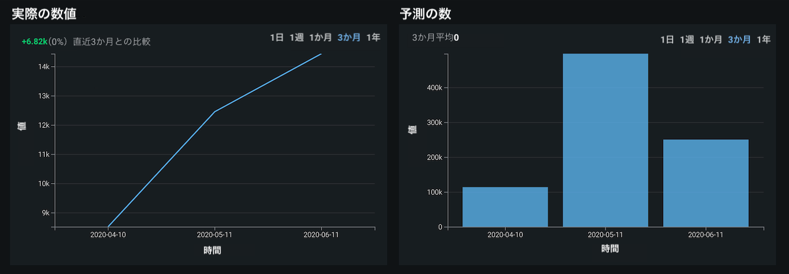Click the +6.82k change indicator
This screenshot has height=274, width=789.
point(34,42)
